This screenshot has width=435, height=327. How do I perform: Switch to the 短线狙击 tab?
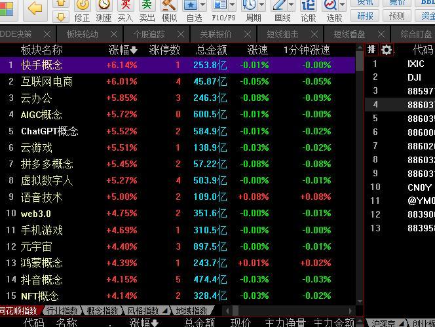(x=282, y=34)
